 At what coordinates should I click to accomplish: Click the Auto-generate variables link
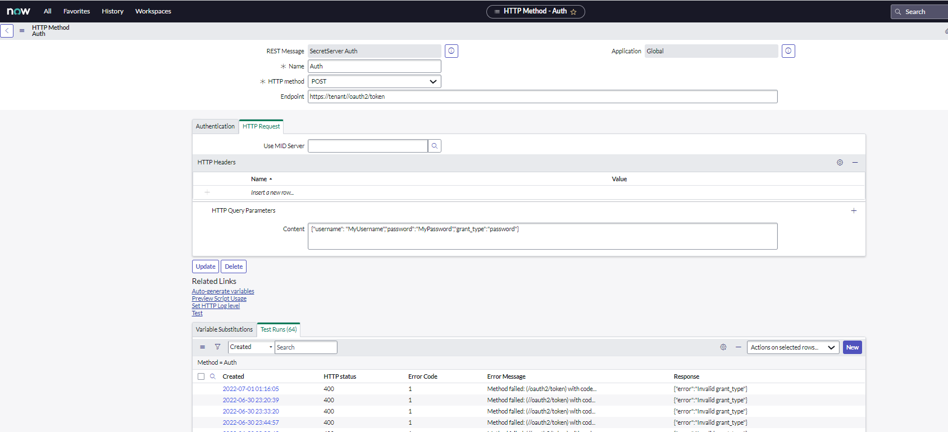tap(223, 291)
